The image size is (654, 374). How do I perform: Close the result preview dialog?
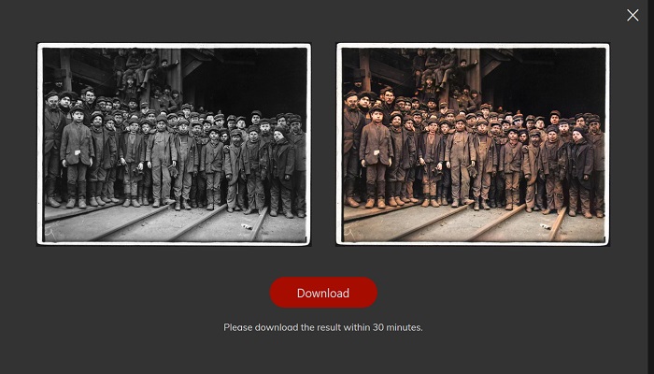coord(633,16)
